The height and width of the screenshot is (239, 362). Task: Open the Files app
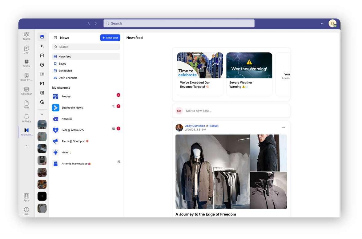tap(26, 105)
